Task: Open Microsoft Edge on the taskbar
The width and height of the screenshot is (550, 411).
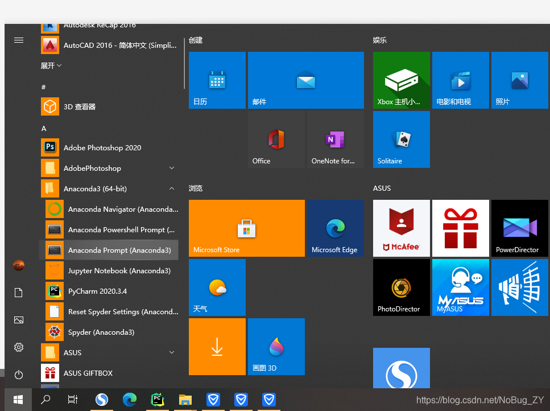Action: pyautogui.click(x=130, y=400)
